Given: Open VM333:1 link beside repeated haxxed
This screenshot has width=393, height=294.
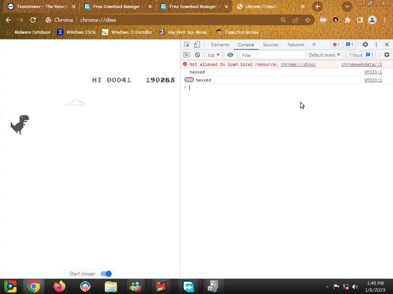Looking at the screenshot, I should pyautogui.click(x=373, y=80).
